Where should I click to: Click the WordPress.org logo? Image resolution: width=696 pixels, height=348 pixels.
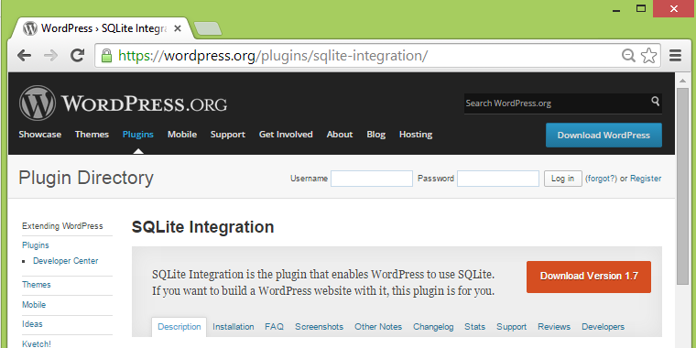(x=123, y=103)
